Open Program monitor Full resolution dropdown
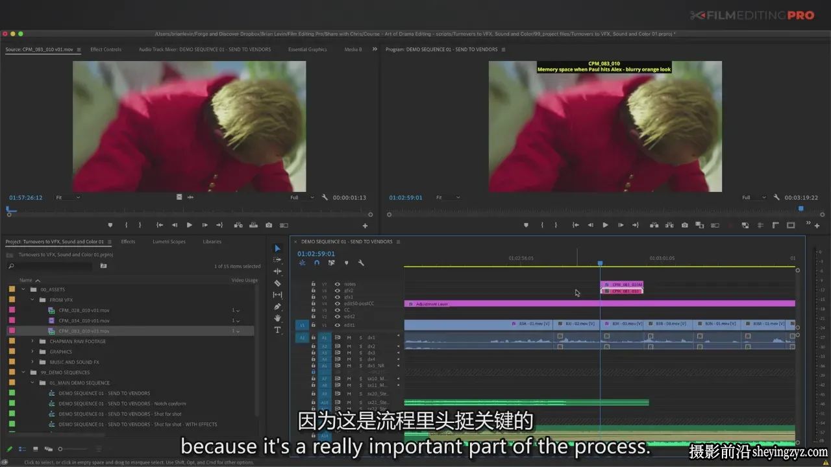Screen dimensions: 831x467 (x=755, y=197)
